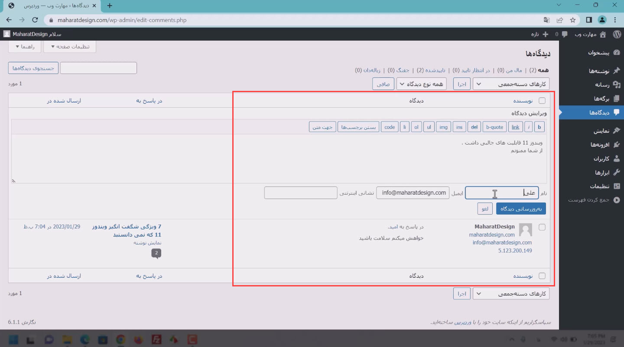This screenshot has height=347, width=624.
Task: Click the 'code' quicktag button
Action: (390, 127)
